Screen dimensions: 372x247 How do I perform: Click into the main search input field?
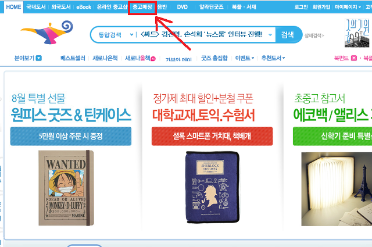pyautogui.click(x=202, y=35)
